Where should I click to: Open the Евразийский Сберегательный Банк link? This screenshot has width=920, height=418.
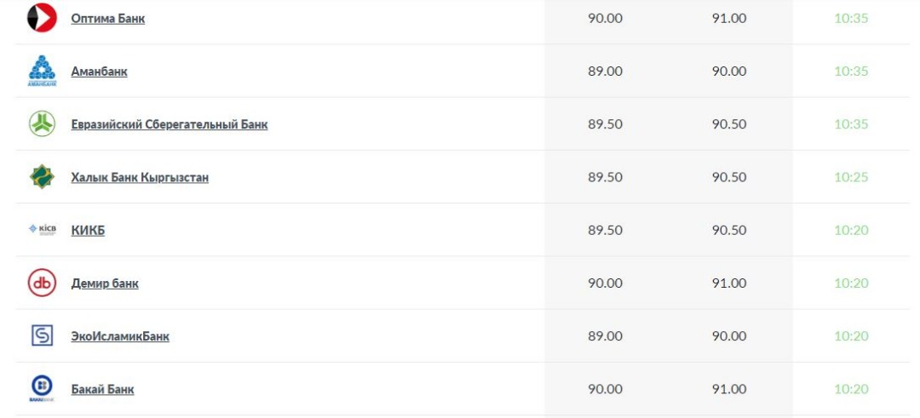(169, 124)
